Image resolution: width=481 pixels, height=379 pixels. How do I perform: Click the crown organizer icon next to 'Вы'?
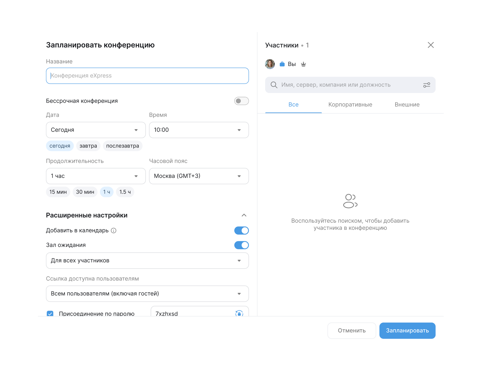pos(303,64)
